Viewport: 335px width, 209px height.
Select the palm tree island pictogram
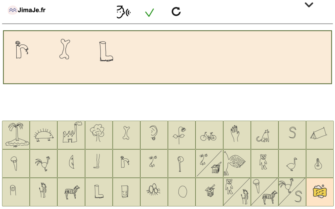pos(16,135)
